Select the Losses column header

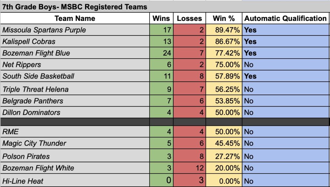coord(189,18)
